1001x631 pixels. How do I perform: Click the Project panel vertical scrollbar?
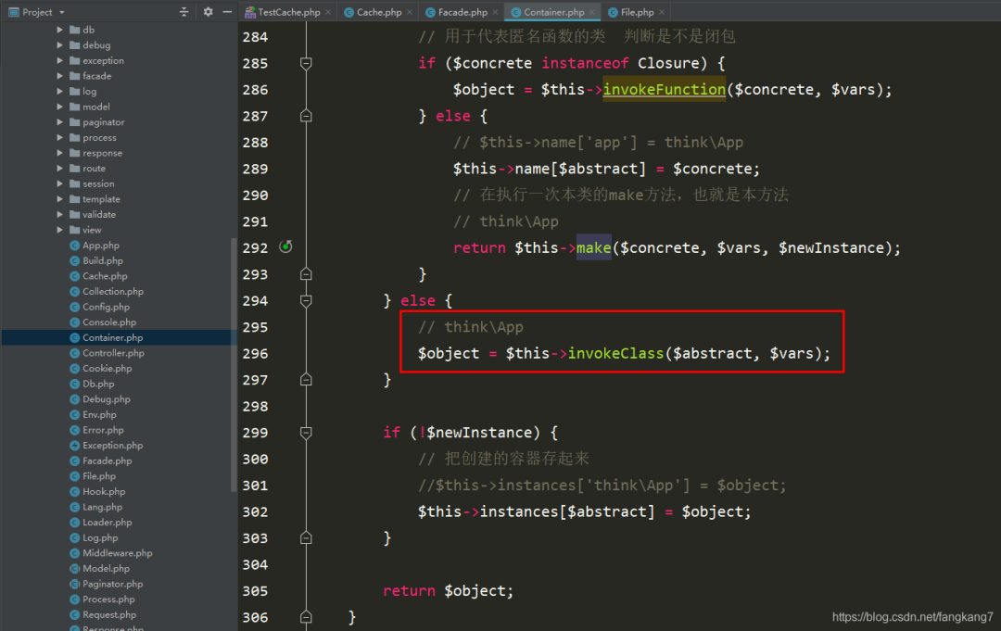click(x=234, y=364)
